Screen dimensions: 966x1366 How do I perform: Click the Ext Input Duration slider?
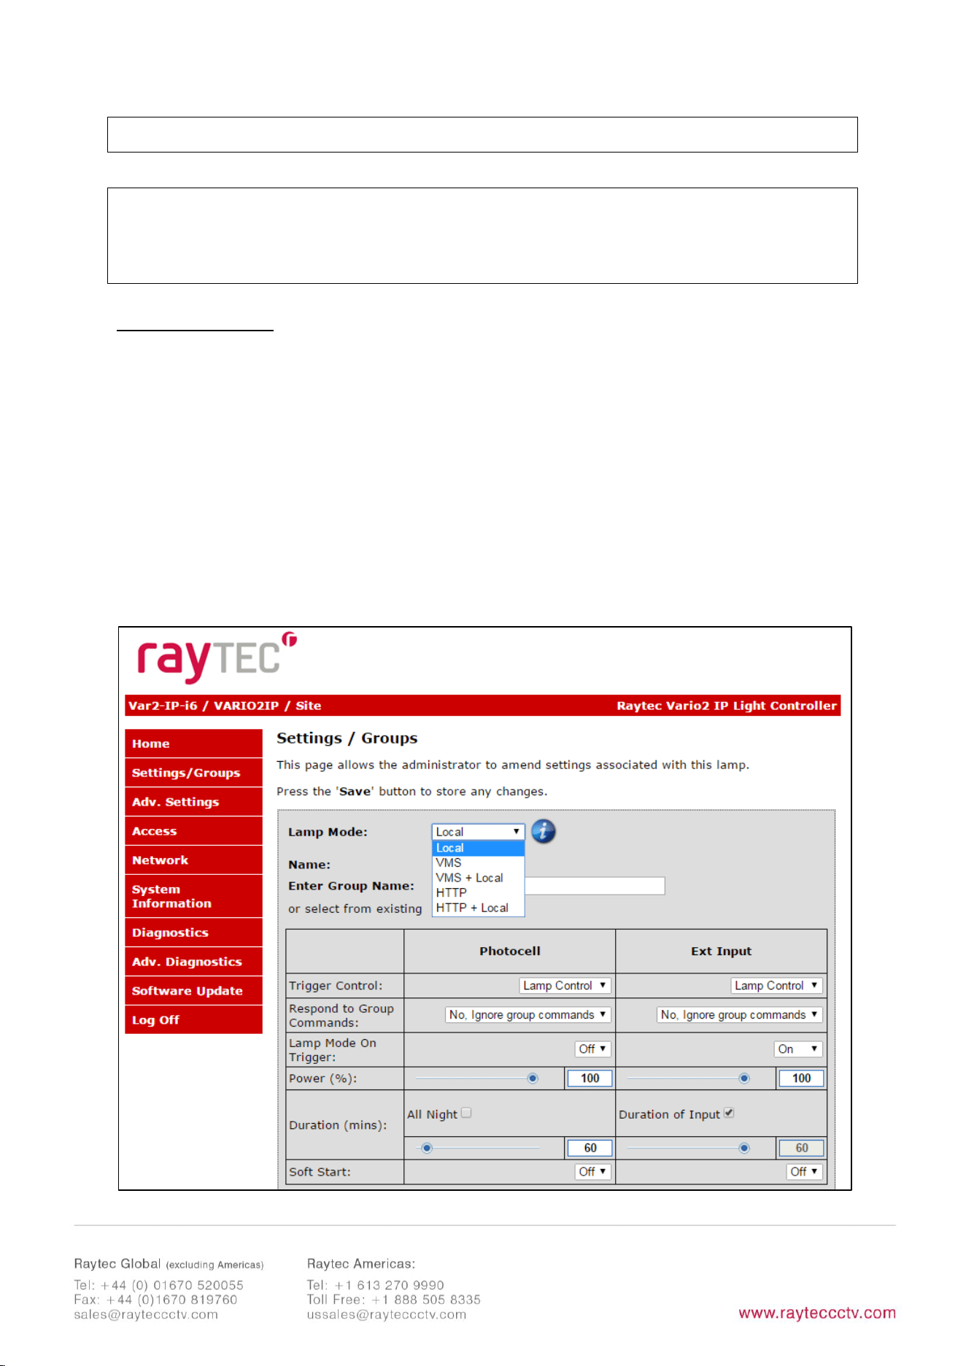689,1148
